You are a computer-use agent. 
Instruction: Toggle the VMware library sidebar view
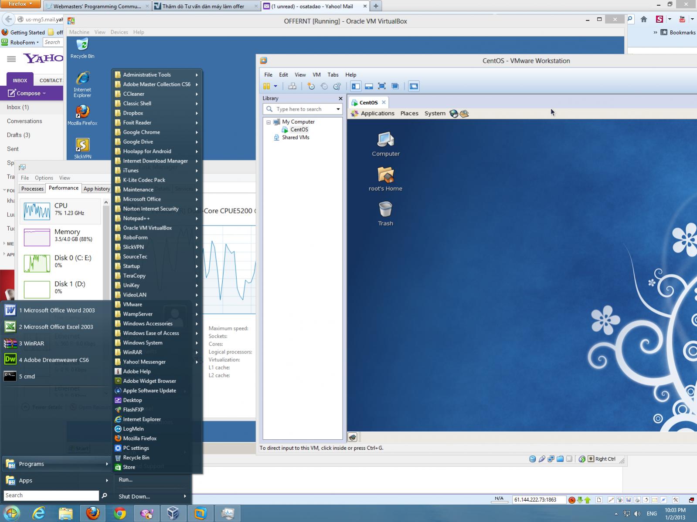(x=356, y=86)
